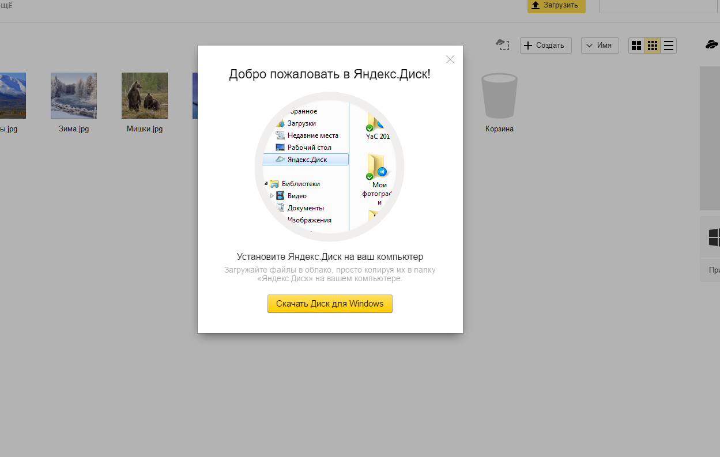Open the Имя sort dropdown
Image resolution: width=720 pixels, height=457 pixels.
pos(600,46)
